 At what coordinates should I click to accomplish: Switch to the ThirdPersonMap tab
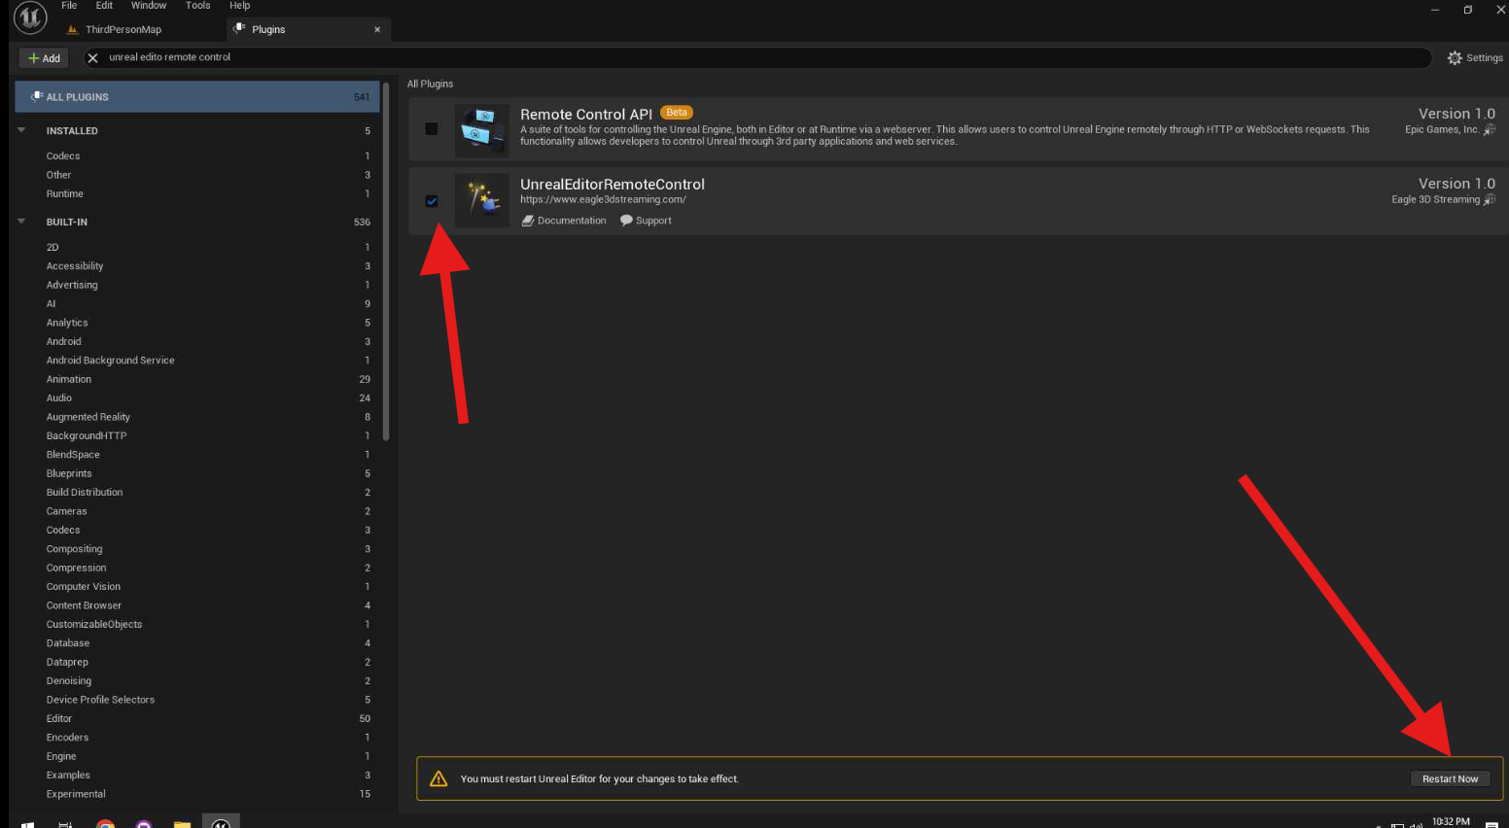tap(123, 30)
